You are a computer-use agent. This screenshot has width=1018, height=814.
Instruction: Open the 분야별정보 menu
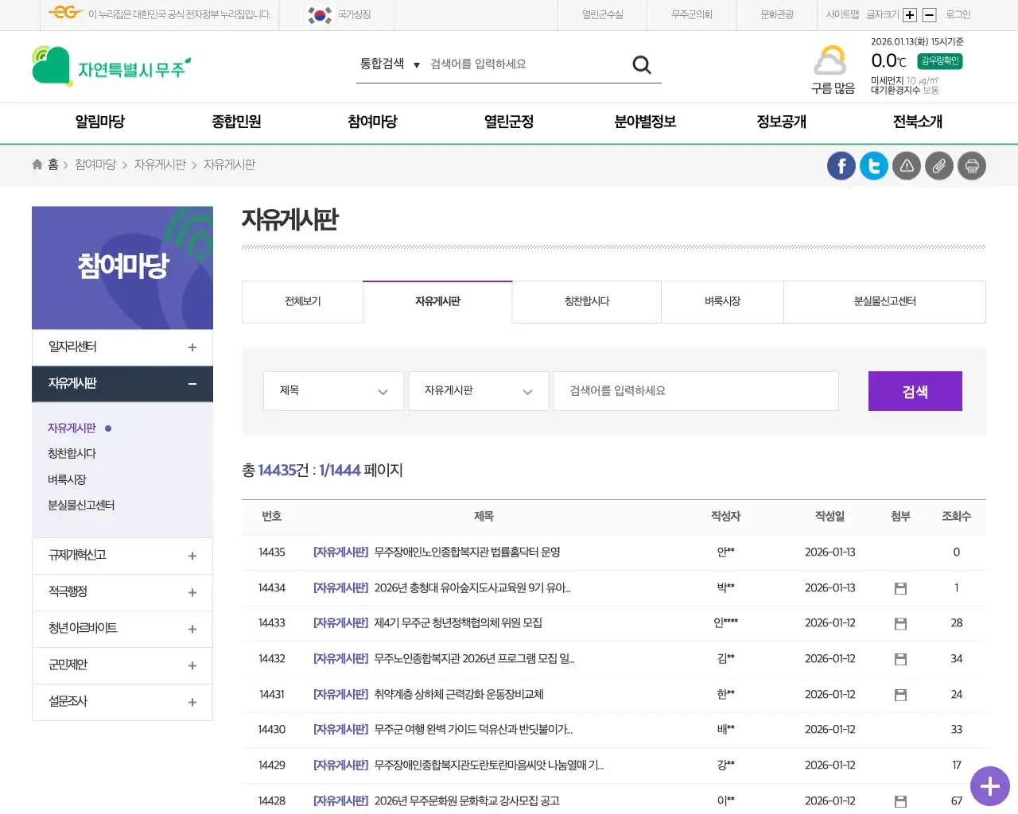point(646,122)
